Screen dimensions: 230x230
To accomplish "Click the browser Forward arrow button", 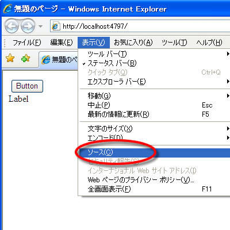I will 28,26.
